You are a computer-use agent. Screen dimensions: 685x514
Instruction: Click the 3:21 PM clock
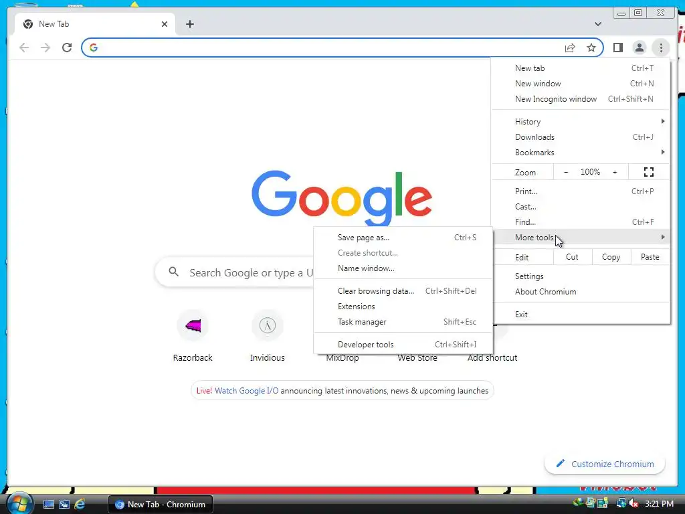(x=659, y=503)
